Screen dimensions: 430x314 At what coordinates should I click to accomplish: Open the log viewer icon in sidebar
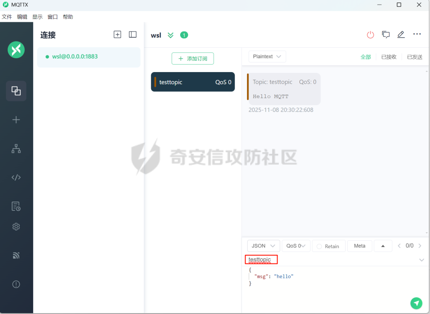point(16,206)
